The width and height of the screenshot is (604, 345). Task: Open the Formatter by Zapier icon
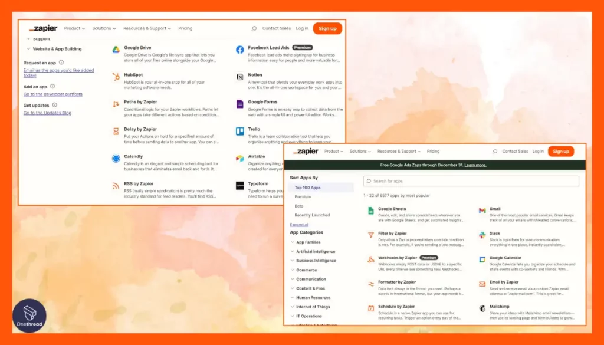[x=370, y=284]
